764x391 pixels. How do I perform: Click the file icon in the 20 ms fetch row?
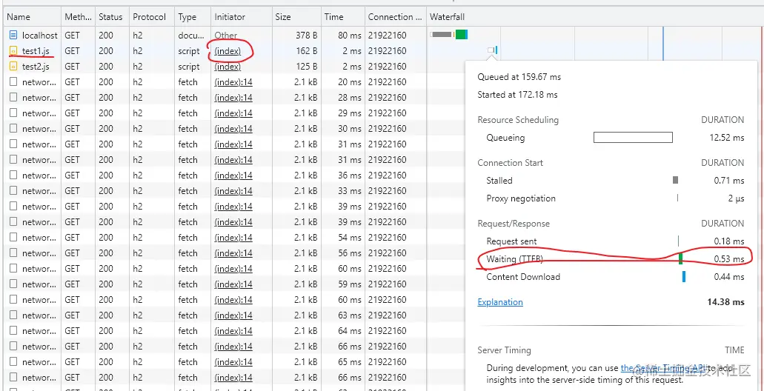point(13,81)
